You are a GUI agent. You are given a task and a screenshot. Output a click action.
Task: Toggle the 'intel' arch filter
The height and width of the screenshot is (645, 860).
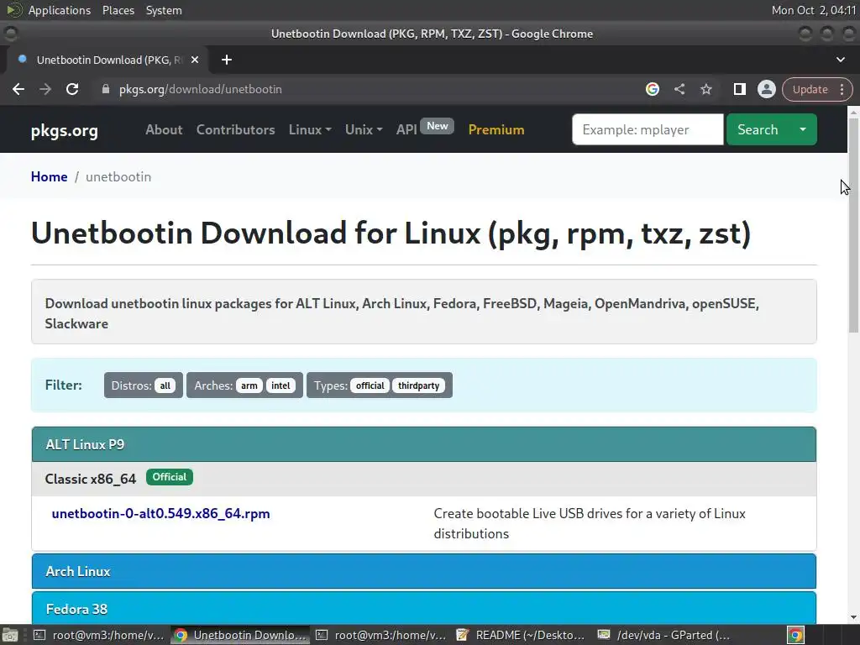pos(281,385)
